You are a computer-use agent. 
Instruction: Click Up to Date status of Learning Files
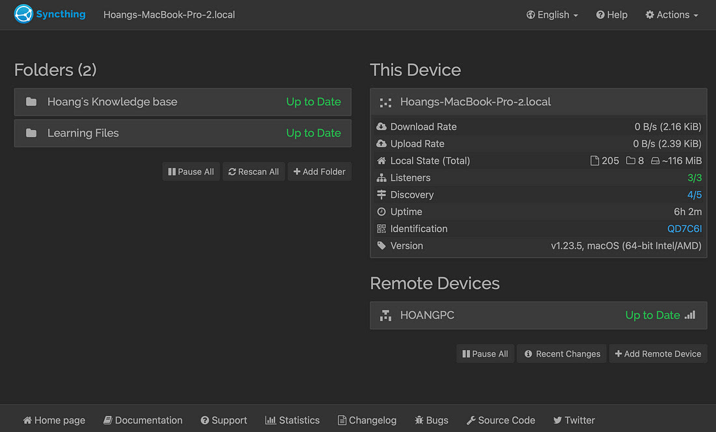(x=313, y=133)
